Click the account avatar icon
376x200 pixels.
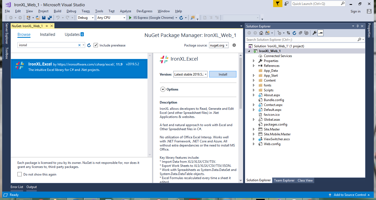(369, 11)
